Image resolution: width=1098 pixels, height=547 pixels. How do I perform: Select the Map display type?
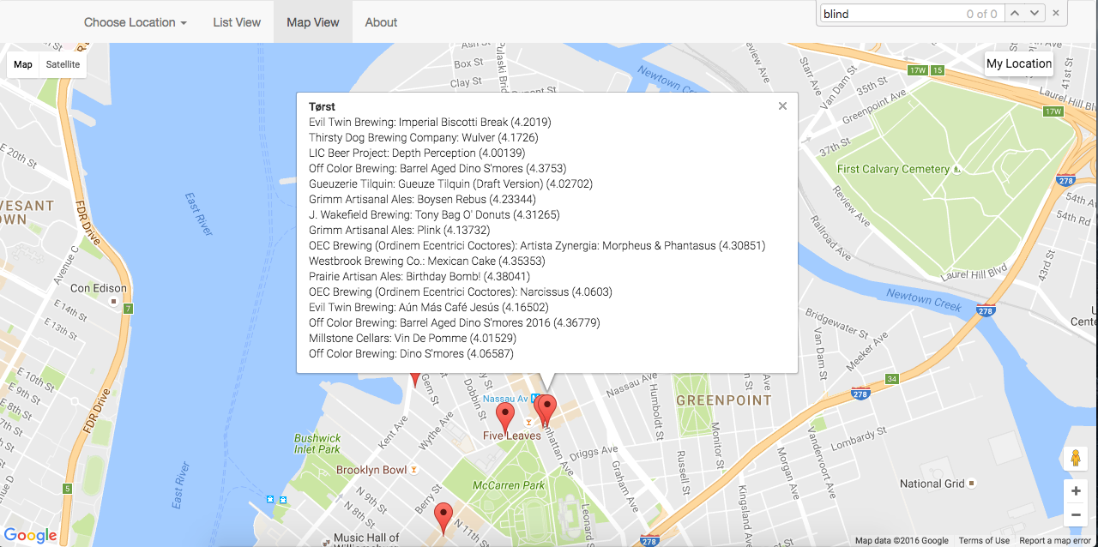(23, 64)
